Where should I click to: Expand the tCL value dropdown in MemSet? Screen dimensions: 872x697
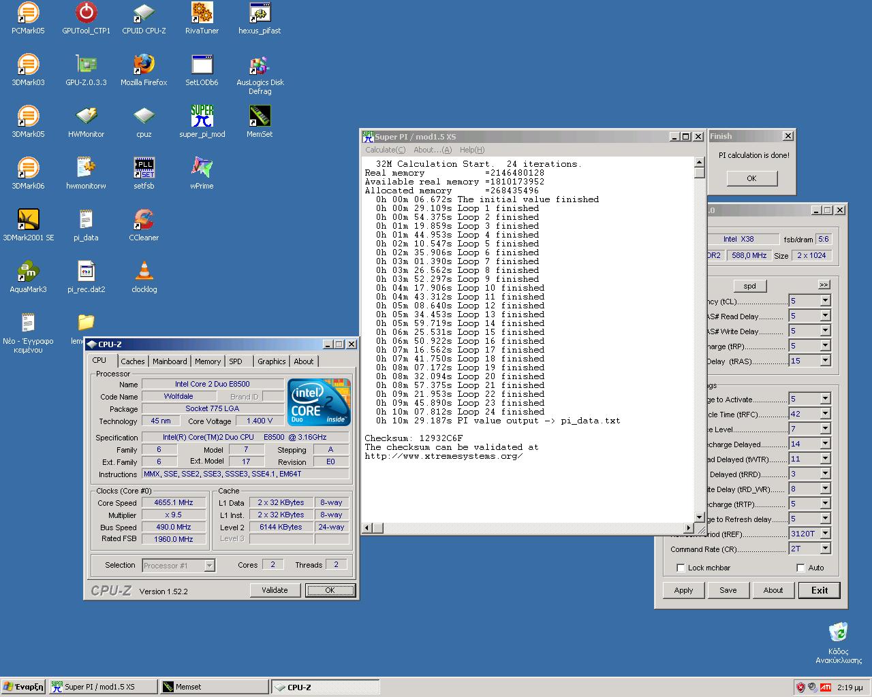point(825,301)
